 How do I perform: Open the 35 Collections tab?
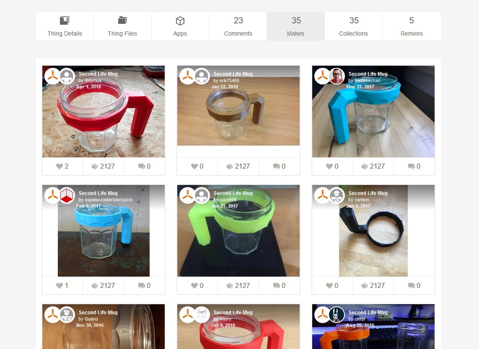tap(353, 26)
